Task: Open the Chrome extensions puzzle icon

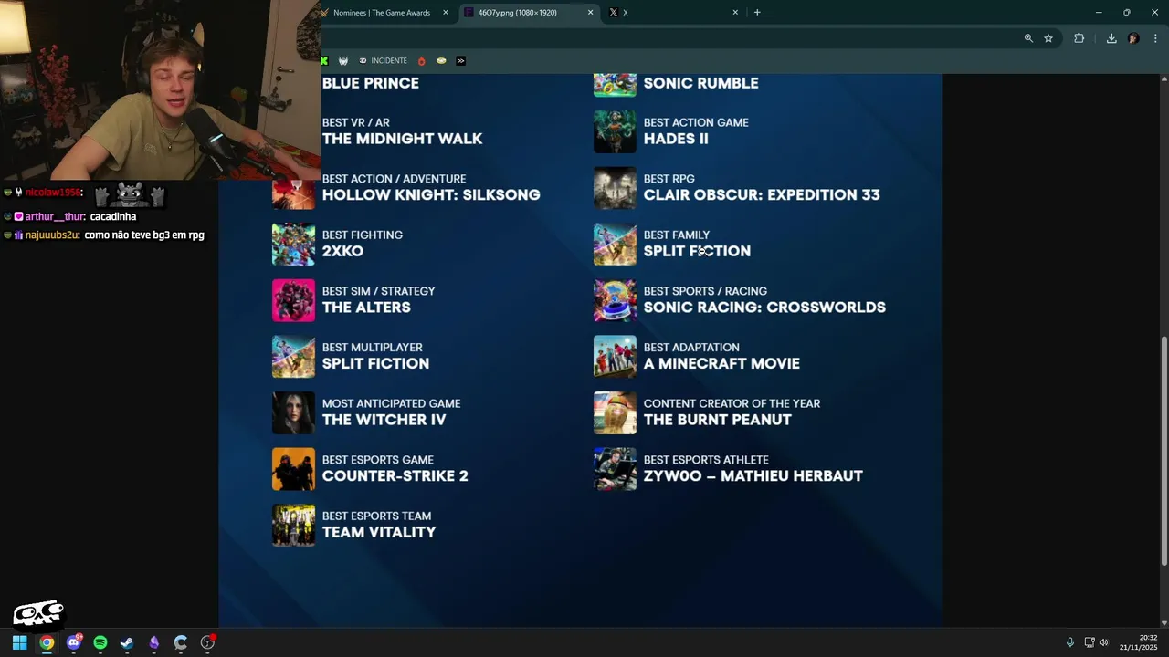Action: [x=1079, y=38]
